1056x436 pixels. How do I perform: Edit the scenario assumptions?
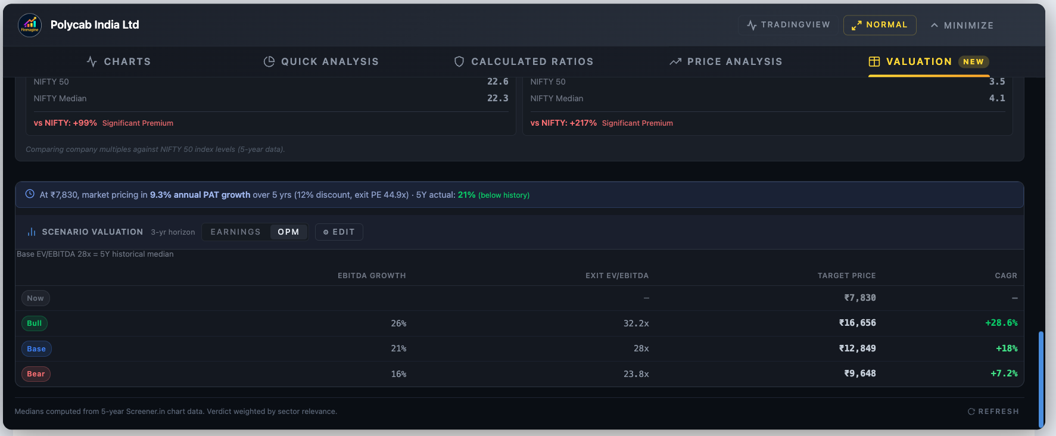pos(339,232)
